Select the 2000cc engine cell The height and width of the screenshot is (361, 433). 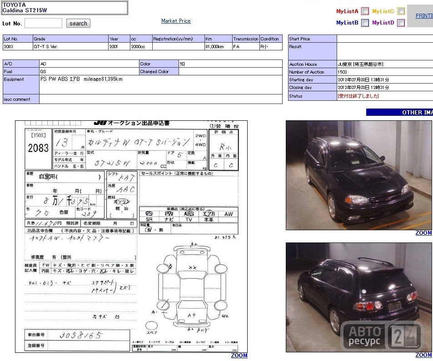[141, 47]
